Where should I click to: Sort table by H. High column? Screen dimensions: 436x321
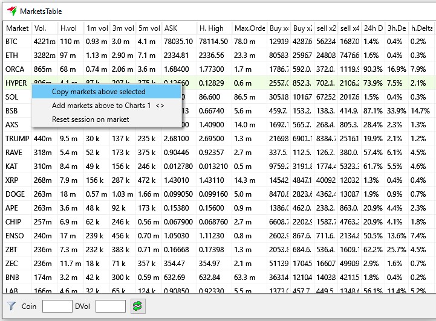(214, 28)
